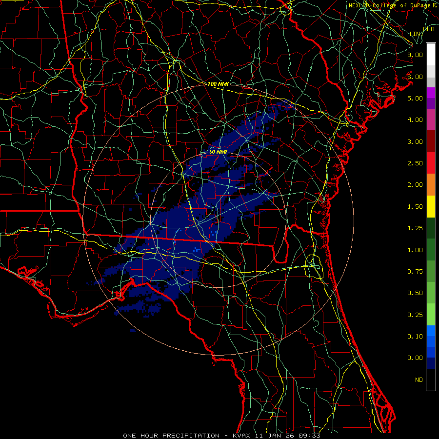Click the "0.10" scale label

415,337
